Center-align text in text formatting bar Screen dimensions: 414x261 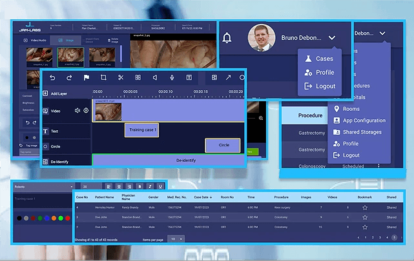coord(119,186)
